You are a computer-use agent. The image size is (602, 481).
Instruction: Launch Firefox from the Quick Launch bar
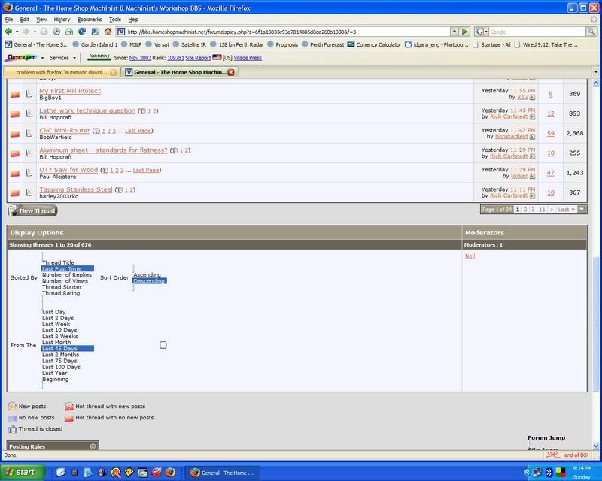tap(170, 473)
